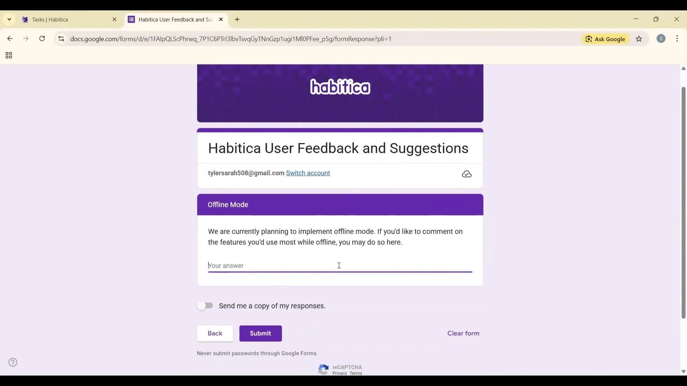Click the forward navigation arrow icon
The height and width of the screenshot is (386, 687).
click(25, 39)
